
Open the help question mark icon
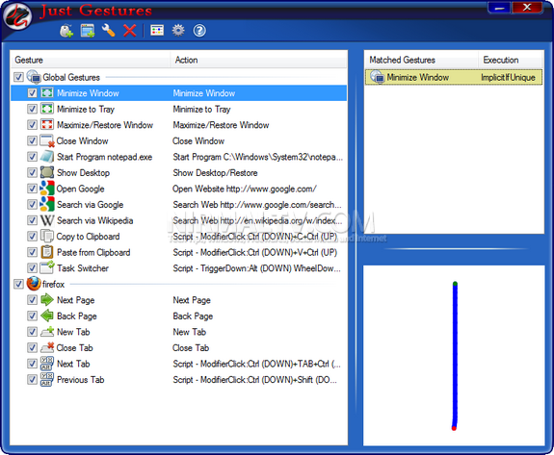tap(199, 31)
